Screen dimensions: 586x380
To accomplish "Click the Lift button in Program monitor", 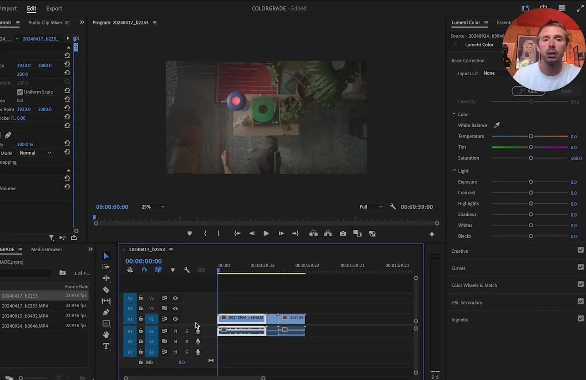I will pos(313,234).
